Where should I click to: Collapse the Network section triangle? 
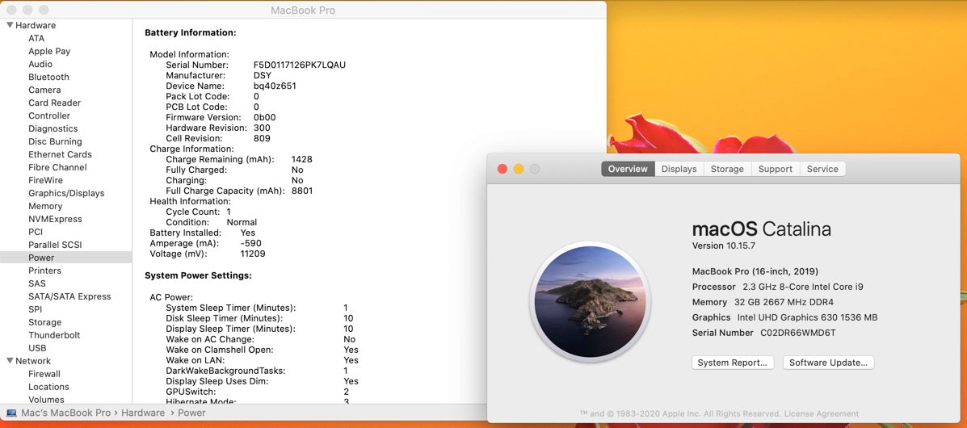(x=9, y=361)
